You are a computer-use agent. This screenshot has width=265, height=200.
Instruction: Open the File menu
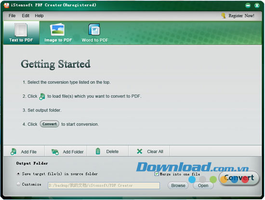click(x=12, y=16)
